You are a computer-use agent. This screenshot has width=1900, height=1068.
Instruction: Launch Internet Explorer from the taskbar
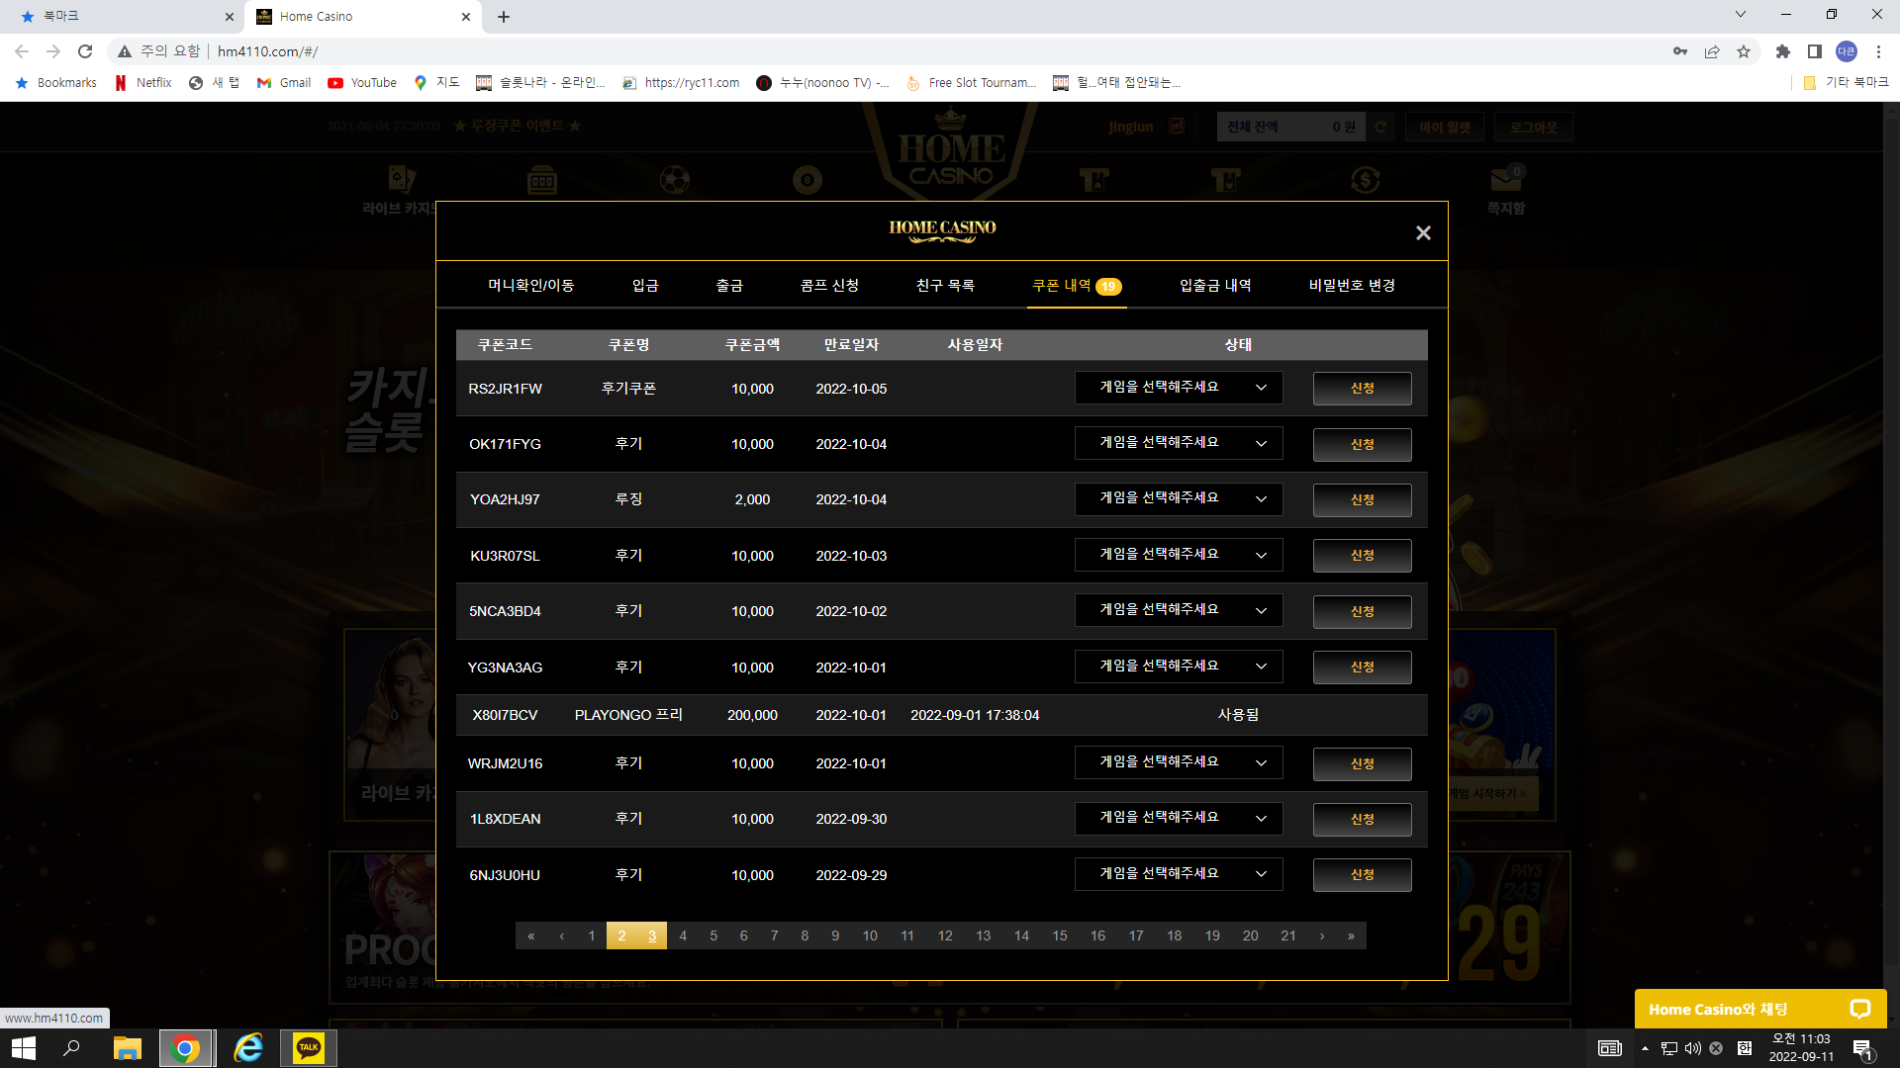(x=247, y=1047)
